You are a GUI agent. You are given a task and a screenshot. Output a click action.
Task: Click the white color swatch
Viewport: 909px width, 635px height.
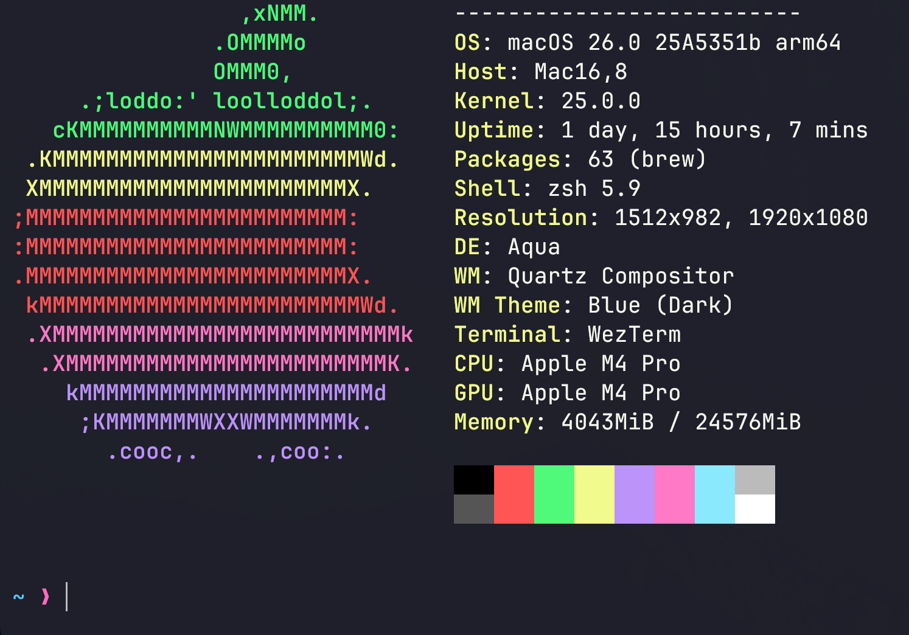(x=755, y=509)
